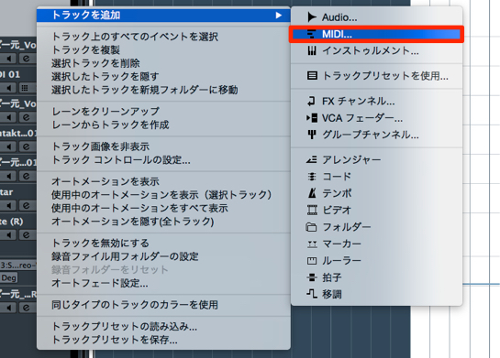The width and height of the screenshot is (500, 358).
Task: Choose 選択したトラックを隠す
Action: pyautogui.click(x=163, y=77)
